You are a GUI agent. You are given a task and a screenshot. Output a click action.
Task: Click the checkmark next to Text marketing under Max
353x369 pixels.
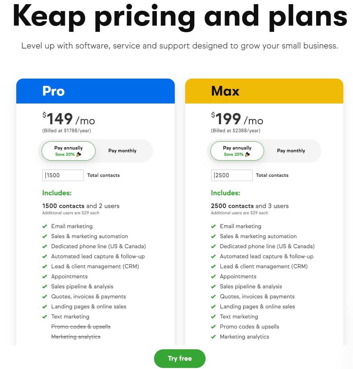click(214, 317)
